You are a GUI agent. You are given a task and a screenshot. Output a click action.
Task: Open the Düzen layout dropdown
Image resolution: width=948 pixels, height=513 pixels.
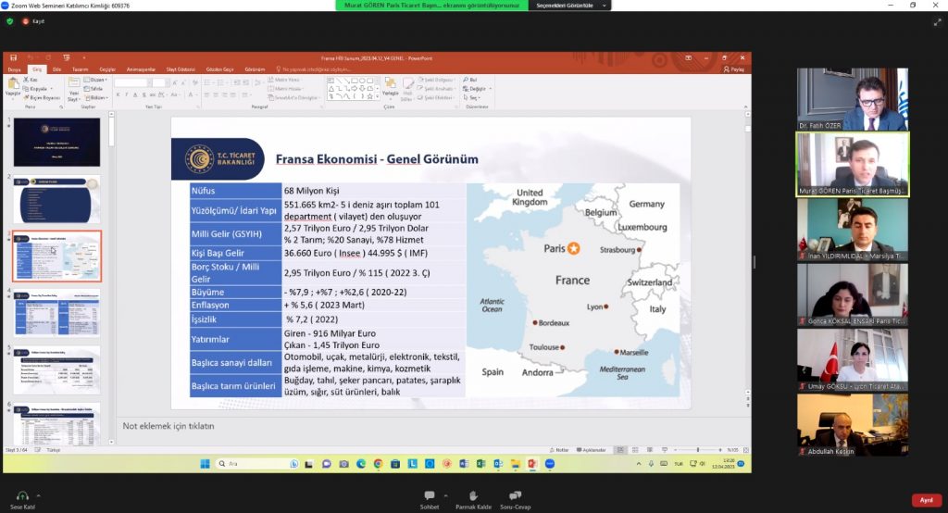coord(95,80)
